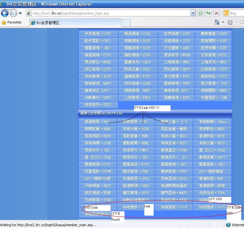Open channel 深圳高清 SZHD
The width and height of the screenshot is (244, 228).
point(138,83)
